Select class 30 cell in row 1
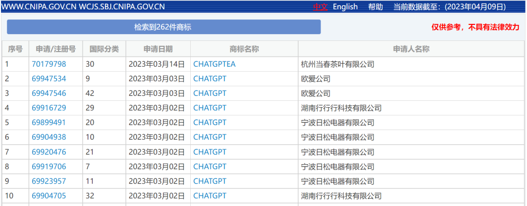Image resolution: width=527 pixels, height=206 pixels. click(104, 64)
